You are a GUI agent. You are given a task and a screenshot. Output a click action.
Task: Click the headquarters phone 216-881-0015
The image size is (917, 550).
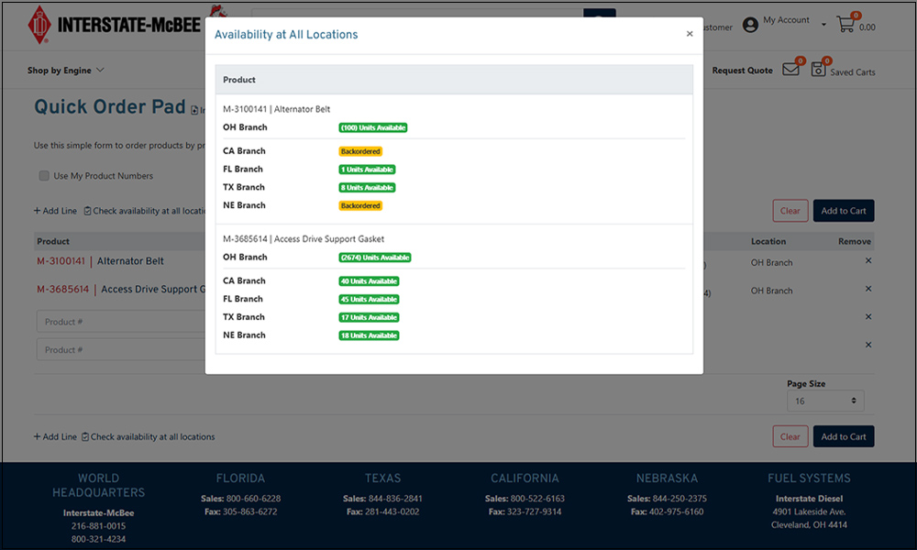pyautogui.click(x=98, y=526)
